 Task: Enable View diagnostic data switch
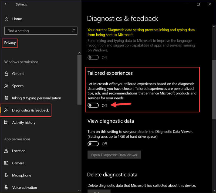click(x=93, y=144)
